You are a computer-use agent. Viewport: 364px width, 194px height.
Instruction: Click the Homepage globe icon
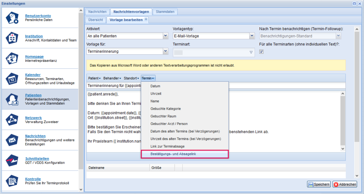pyautogui.click(x=12, y=59)
